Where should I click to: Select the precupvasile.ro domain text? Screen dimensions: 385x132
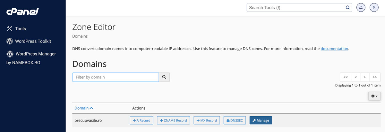pyautogui.click(x=88, y=120)
